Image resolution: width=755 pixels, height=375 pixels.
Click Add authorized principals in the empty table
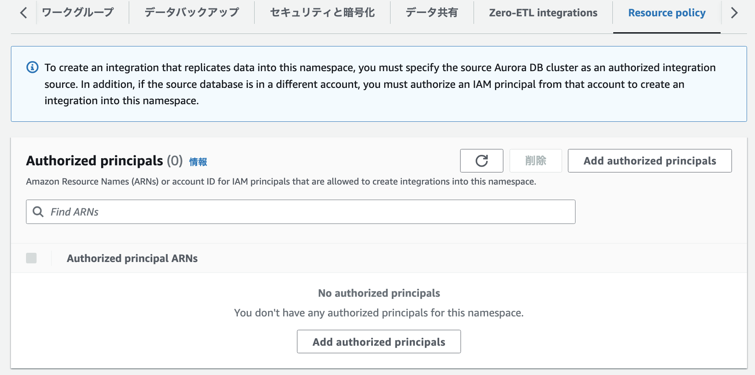pos(379,342)
